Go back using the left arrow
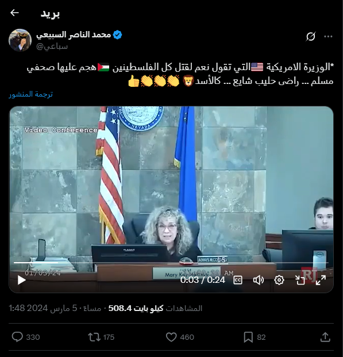This screenshot has height=357, width=343. (14, 13)
